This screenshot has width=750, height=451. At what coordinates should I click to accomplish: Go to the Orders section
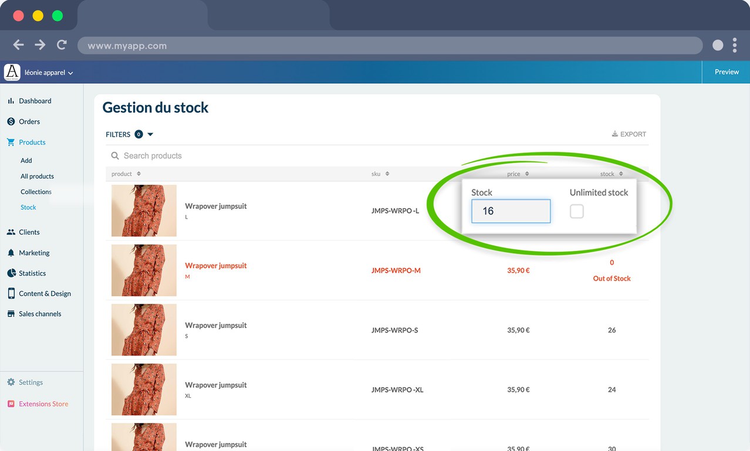[29, 121]
